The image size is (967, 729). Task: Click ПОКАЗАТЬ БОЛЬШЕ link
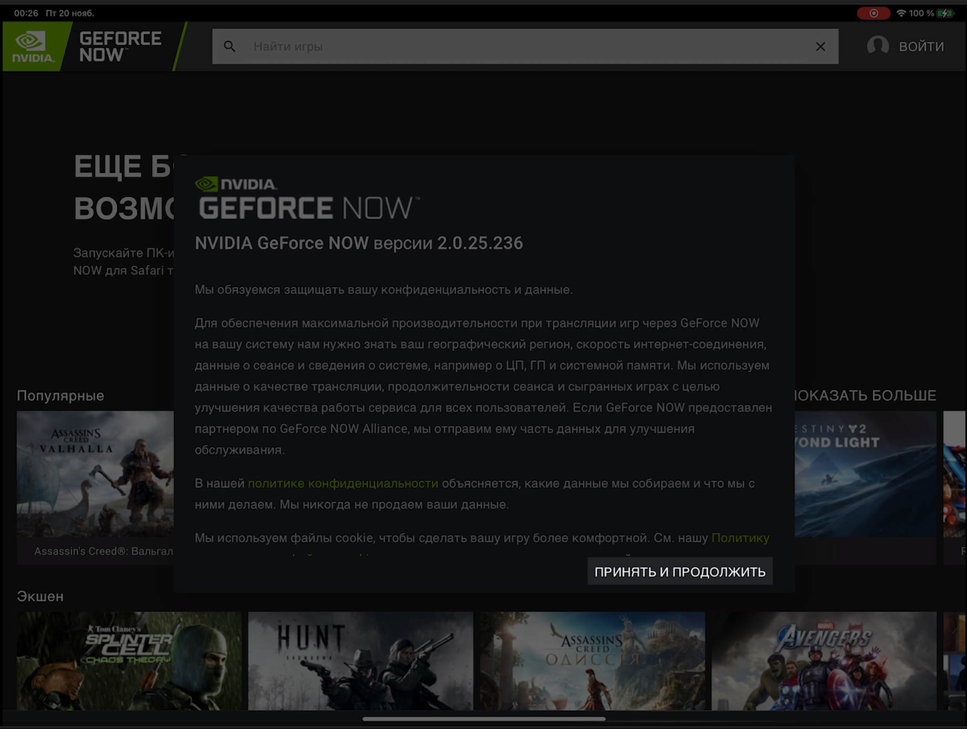click(865, 396)
